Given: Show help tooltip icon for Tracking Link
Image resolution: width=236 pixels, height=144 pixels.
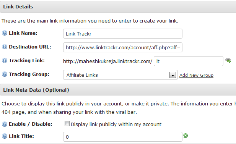Looking at the screenshot, I should click(x=5, y=60).
